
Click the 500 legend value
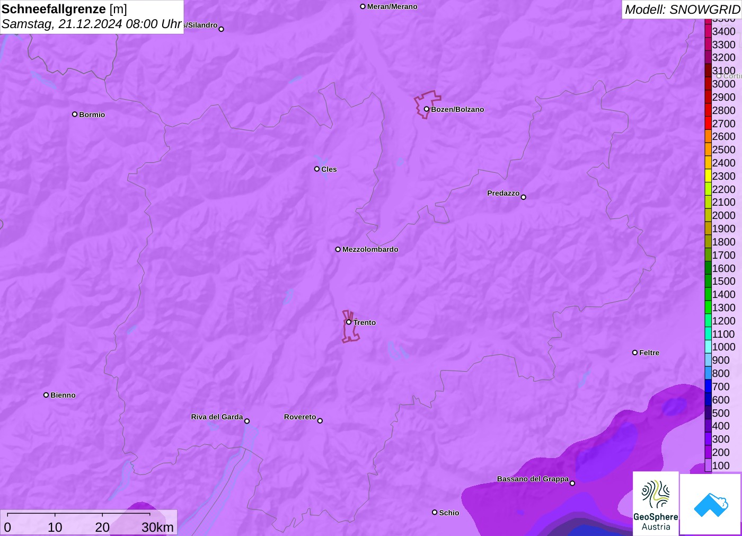[x=721, y=413]
